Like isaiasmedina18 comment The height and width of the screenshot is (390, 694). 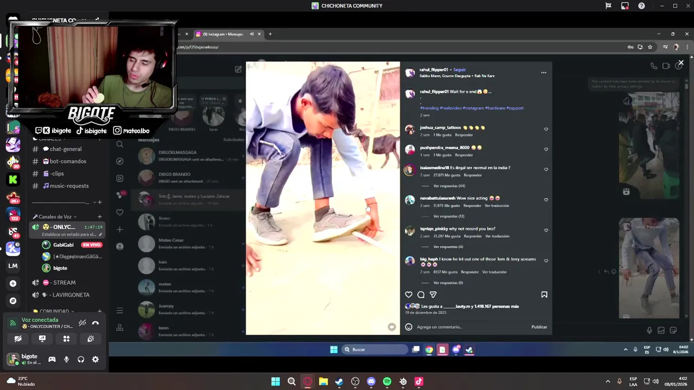point(546,169)
